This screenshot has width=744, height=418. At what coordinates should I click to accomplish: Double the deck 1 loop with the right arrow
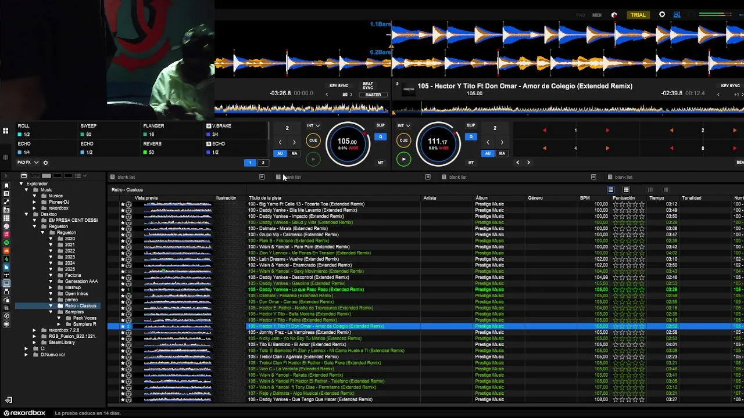[294, 142]
